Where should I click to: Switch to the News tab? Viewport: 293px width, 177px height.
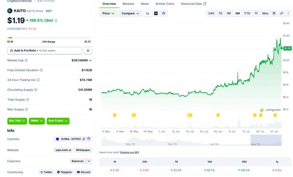pos(145,4)
